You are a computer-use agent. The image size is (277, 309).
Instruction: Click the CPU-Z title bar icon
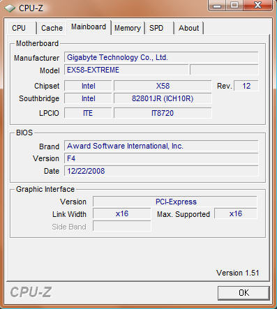[10, 8]
